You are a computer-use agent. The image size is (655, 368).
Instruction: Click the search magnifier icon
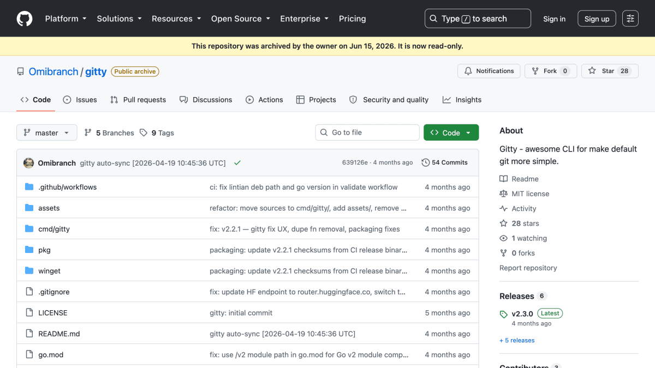click(433, 19)
